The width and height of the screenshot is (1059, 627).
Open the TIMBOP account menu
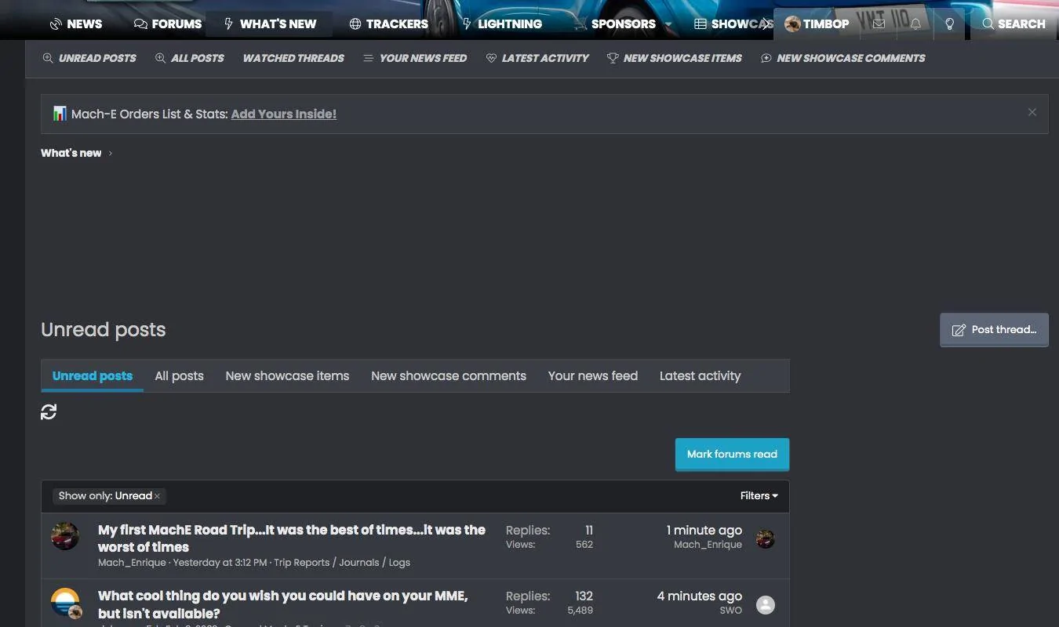[817, 24]
